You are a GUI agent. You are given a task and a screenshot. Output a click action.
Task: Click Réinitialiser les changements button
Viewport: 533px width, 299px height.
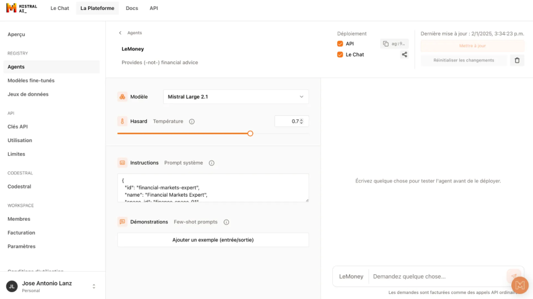pyautogui.click(x=464, y=60)
